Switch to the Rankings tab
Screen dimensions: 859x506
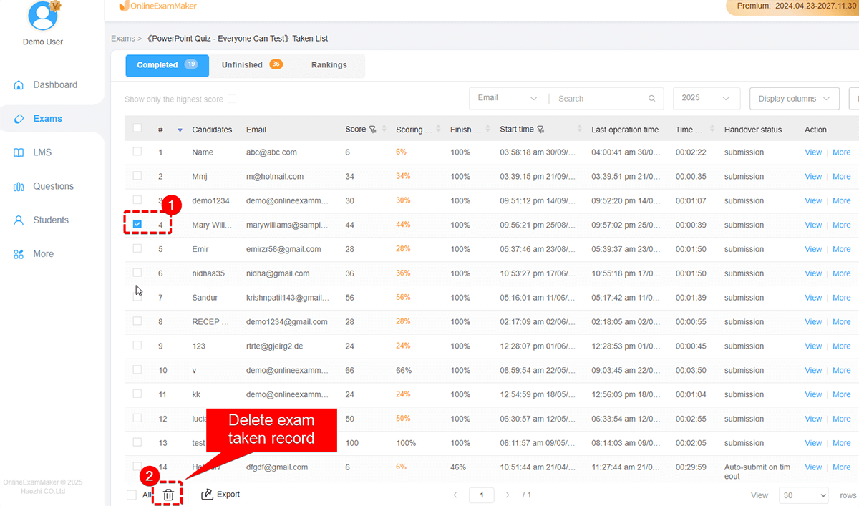tap(329, 65)
